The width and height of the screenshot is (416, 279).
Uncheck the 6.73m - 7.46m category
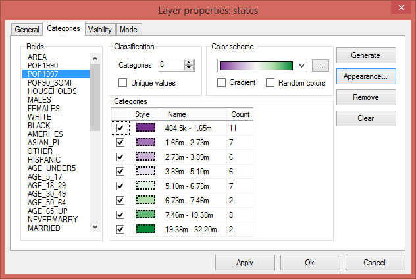point(120,200)
